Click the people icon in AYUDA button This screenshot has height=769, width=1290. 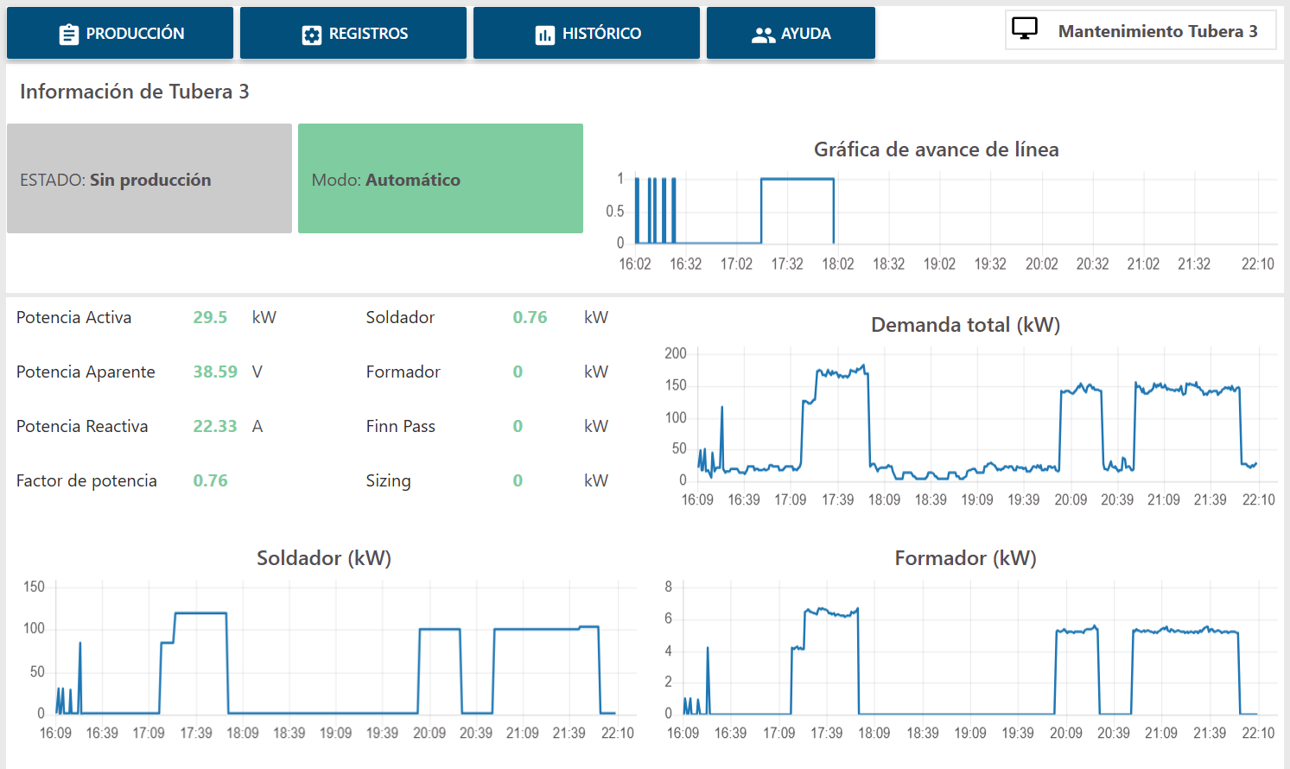click(763, 35)
